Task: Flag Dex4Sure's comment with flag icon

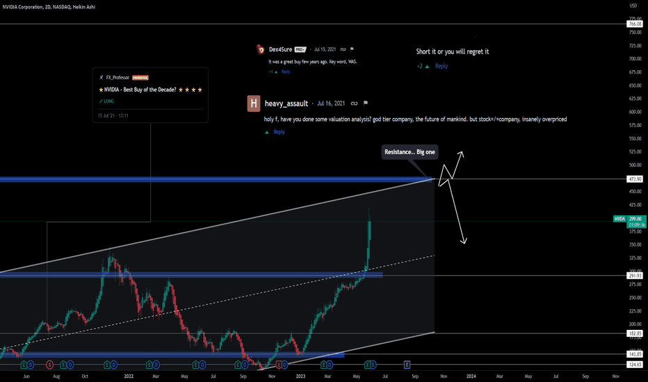Action: coord(352,49)
